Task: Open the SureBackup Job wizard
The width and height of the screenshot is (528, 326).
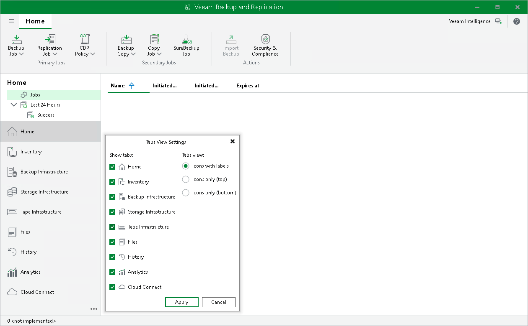Action: 186,45
